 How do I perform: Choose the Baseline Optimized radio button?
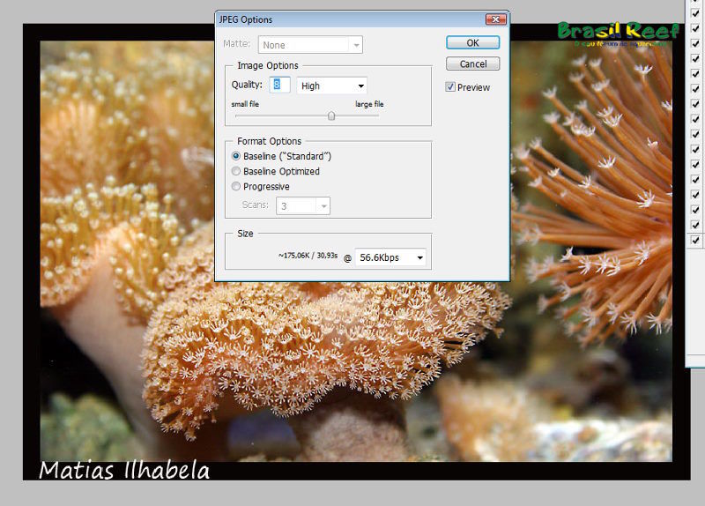[235, 171]
